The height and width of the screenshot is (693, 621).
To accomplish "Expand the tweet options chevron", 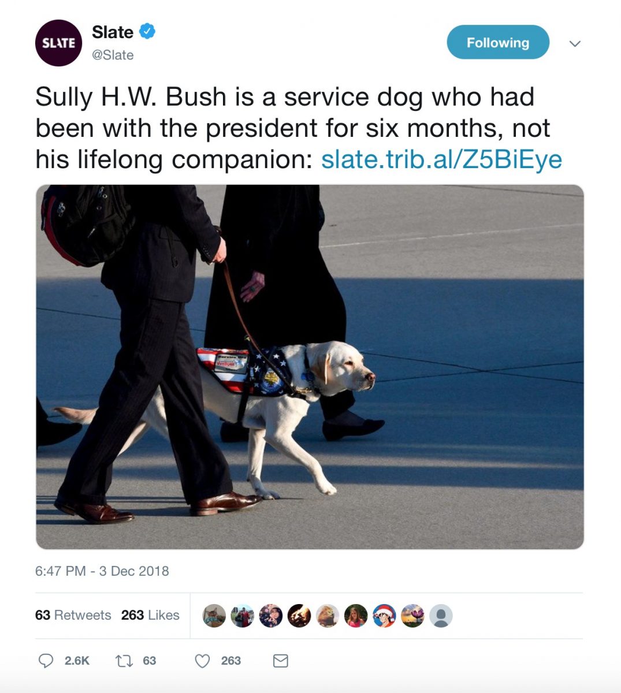I will [575, 43].
